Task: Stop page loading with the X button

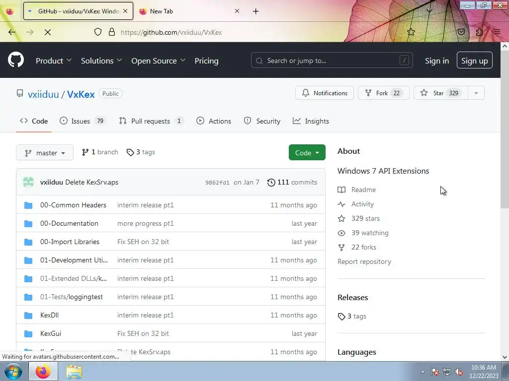Action: click(47, 32)
